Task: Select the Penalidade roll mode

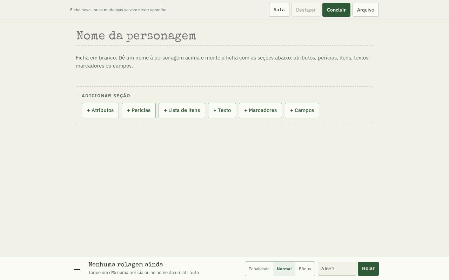Action: [x=259, y=269]
